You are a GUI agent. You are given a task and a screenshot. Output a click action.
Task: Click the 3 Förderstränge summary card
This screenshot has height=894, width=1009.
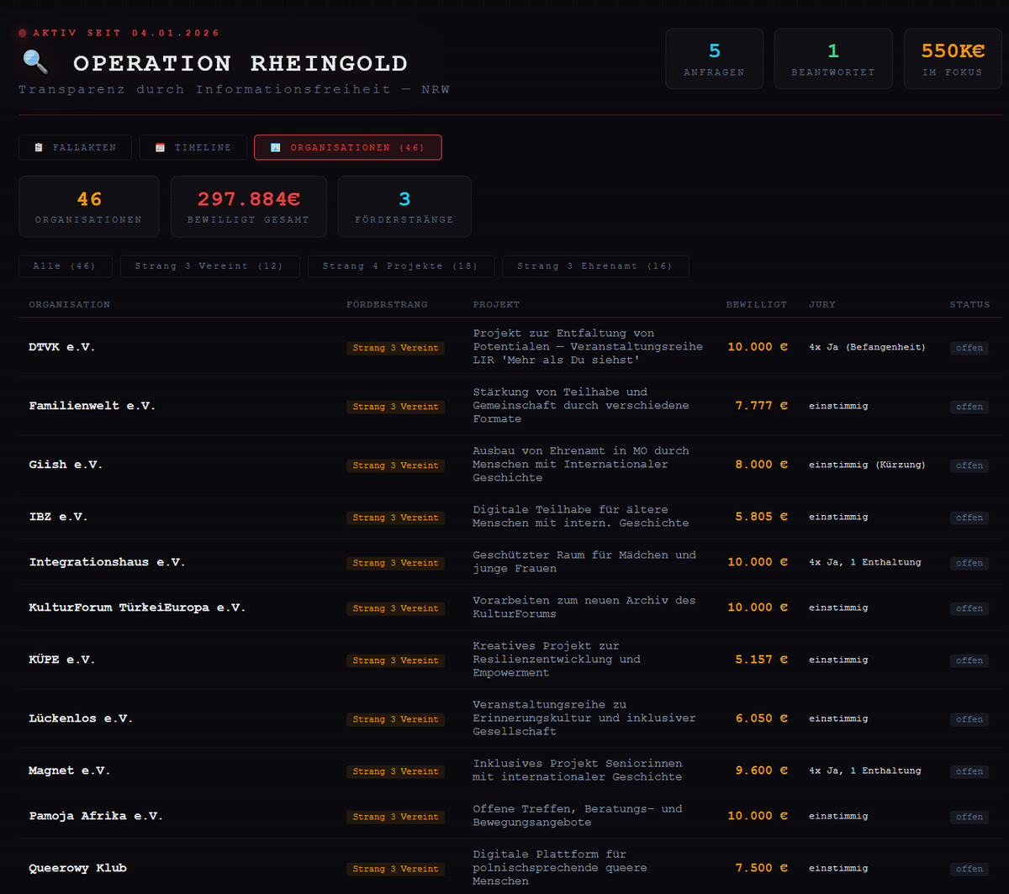coord(404,207)
